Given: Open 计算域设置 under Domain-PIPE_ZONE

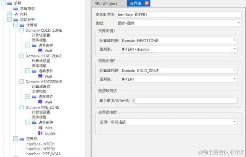Looking at the screenshot, I should pos(41,112).
